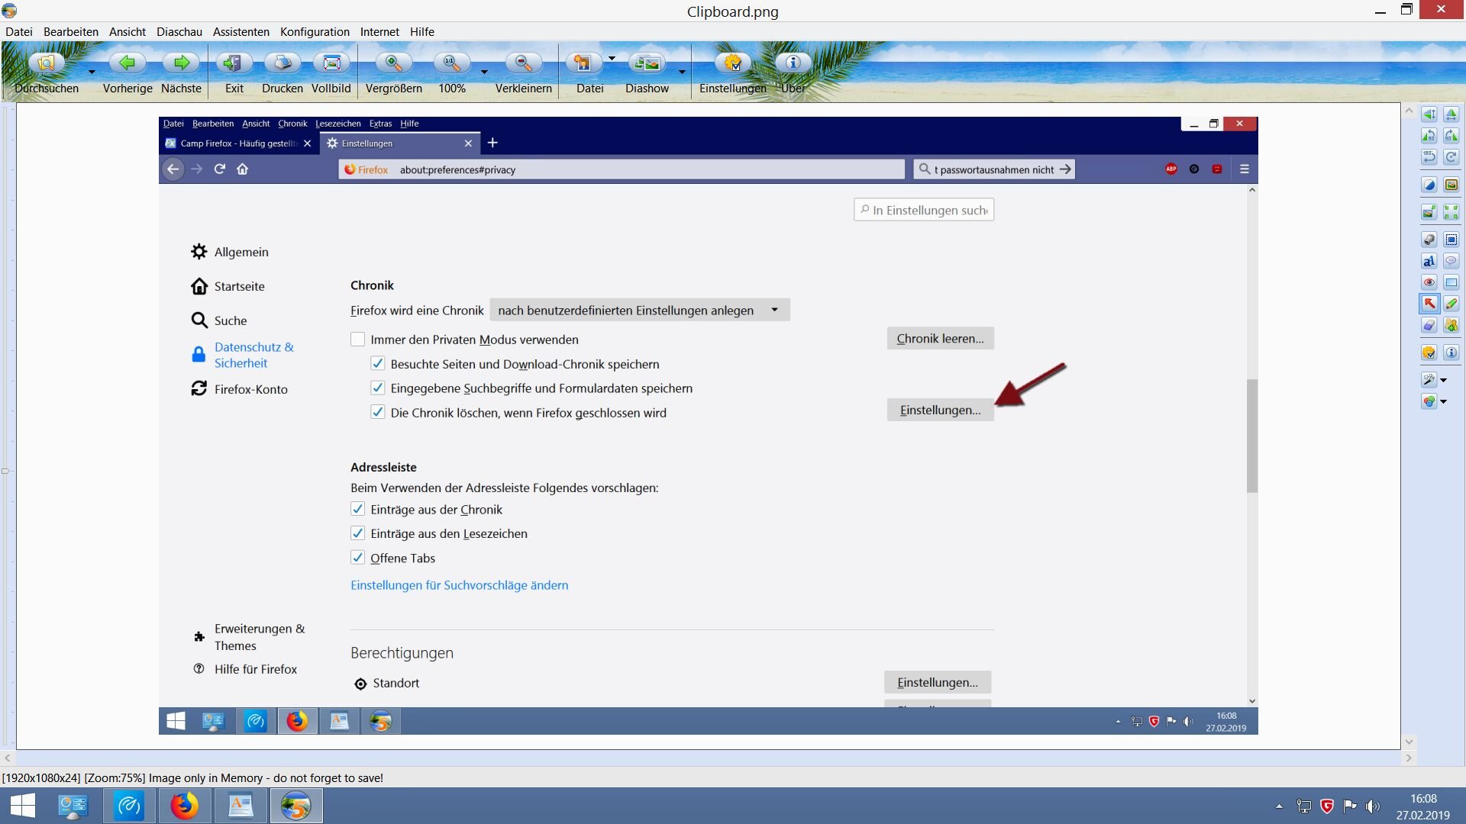Select the red-eye removal tool
The width and height of the screenshot is (1466, 824).
click(1429, 282)
